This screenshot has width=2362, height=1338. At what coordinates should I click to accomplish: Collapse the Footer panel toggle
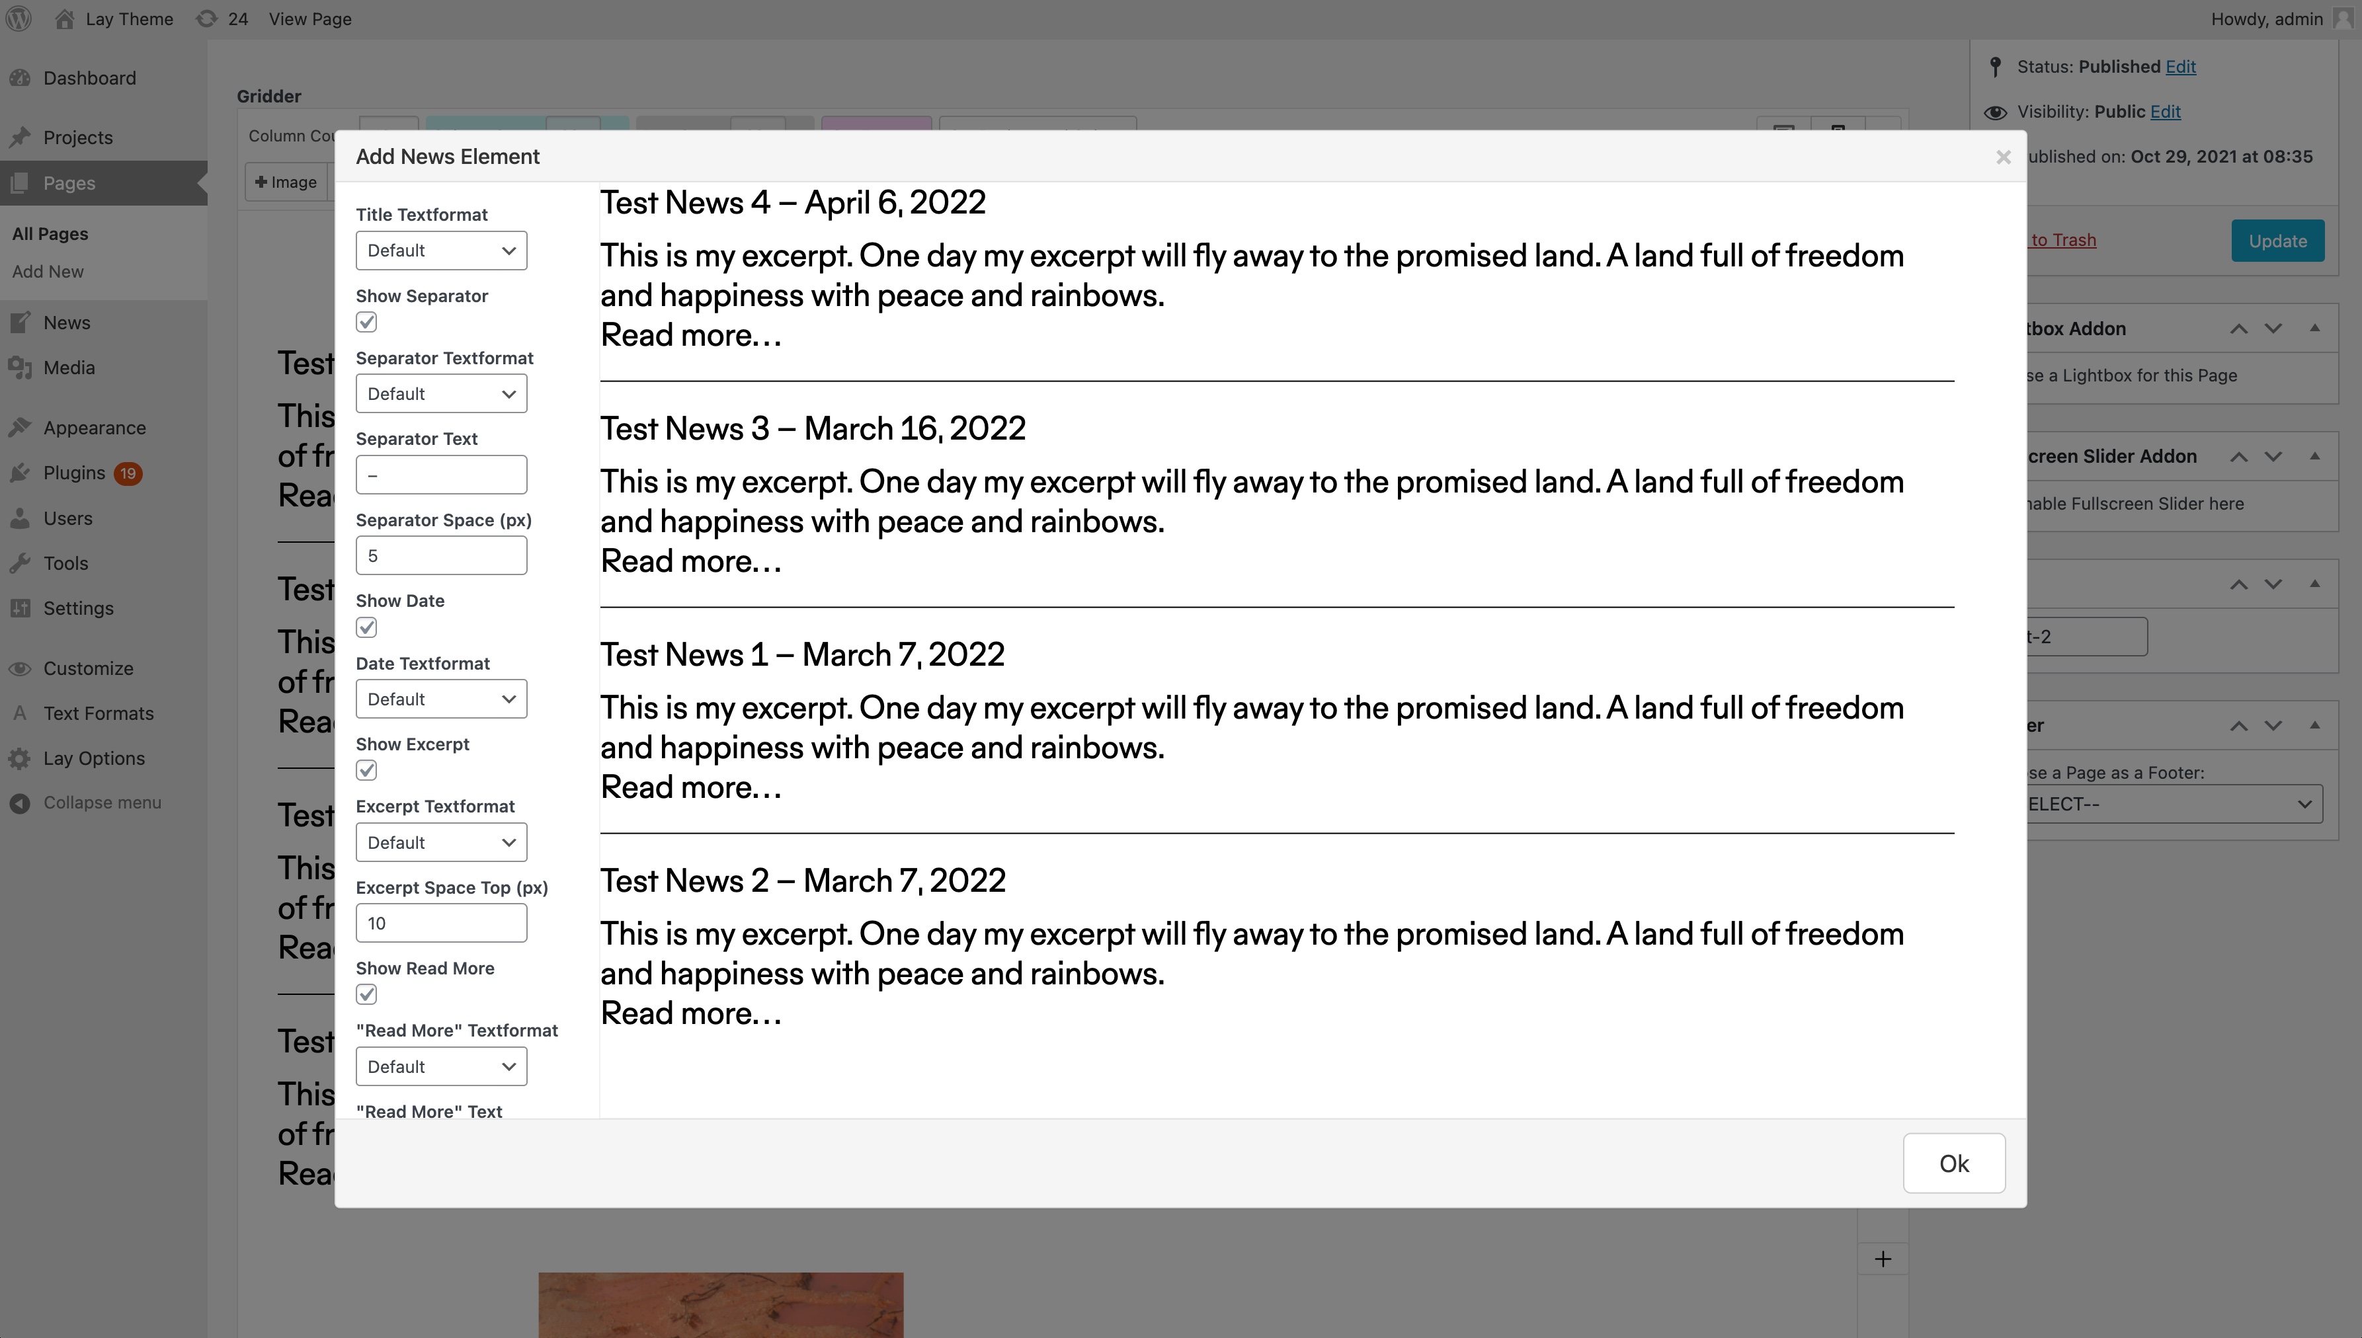[x=2315, y=725]
